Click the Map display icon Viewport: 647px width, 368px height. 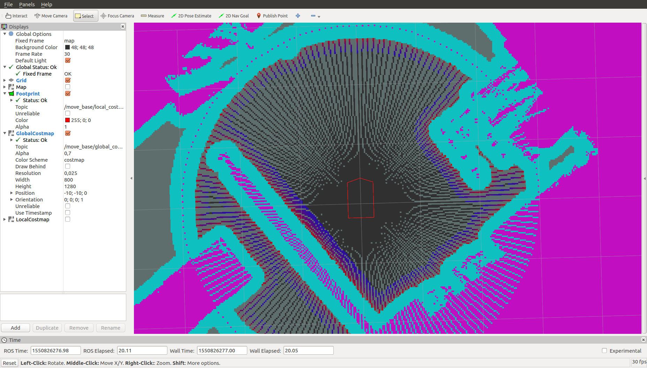point(11,87)
